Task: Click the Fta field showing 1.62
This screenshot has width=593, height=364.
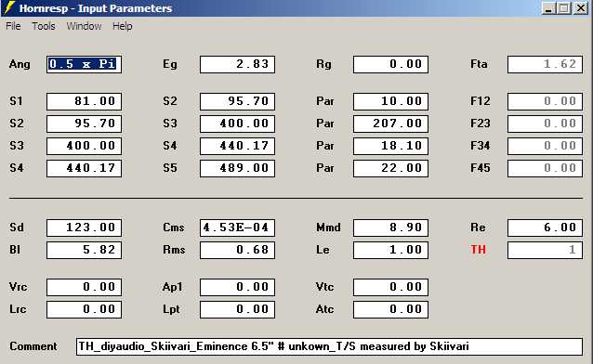Action: [x=545, y=64]
